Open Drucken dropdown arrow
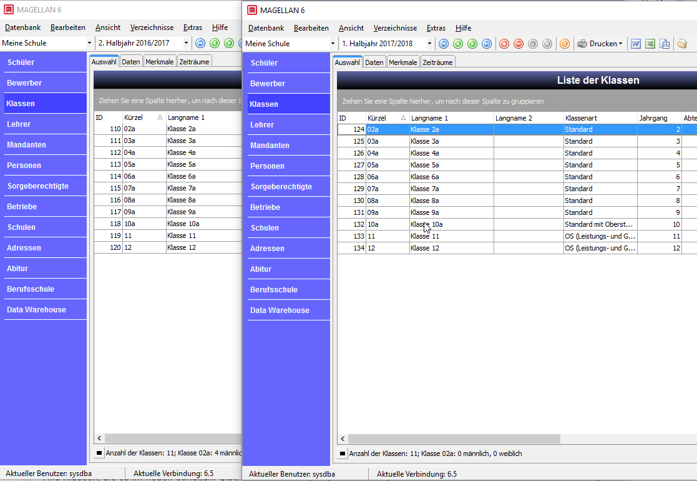 pyautogui.click(x=620, y=44)
